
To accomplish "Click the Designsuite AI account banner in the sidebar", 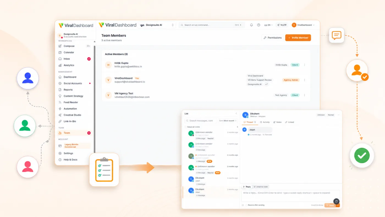I will tap(75, 36).
